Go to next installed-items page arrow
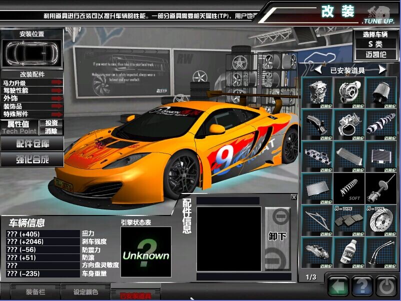The image size is (401, 301). pyautogui.click(x=382, y=70)
